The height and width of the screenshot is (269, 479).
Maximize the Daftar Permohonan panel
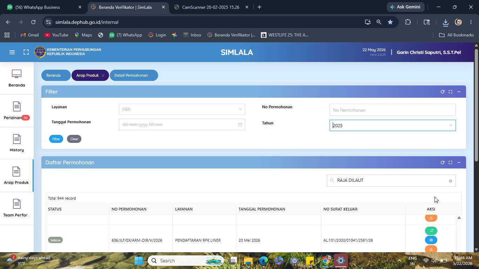point(451,163)
